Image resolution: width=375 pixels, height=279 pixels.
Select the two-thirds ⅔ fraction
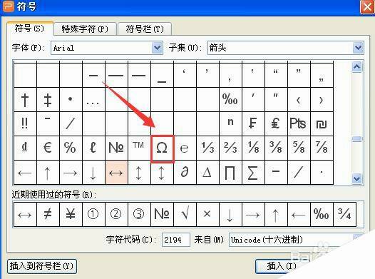click(230, 148)
